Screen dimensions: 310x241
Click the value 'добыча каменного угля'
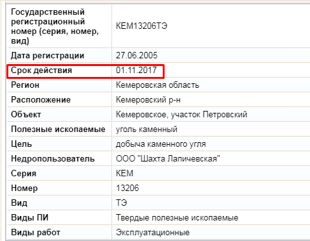click(x=161, y=144)
